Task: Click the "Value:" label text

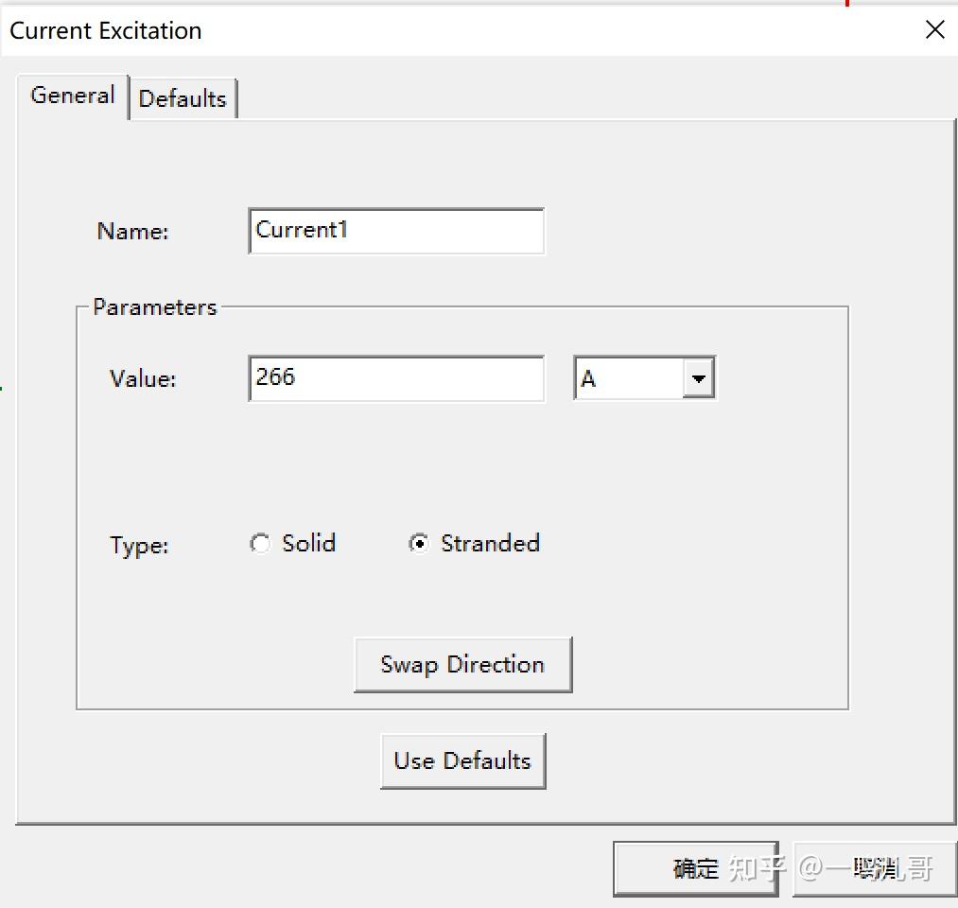Action: click(143, 379)
